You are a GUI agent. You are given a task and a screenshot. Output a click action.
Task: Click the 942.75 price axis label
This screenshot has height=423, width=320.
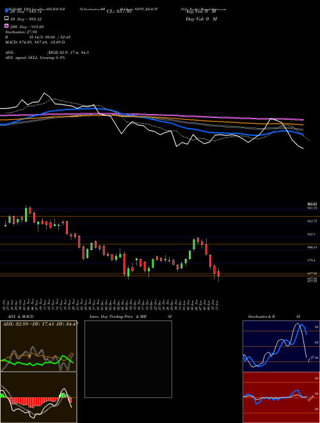coord(312,221)
